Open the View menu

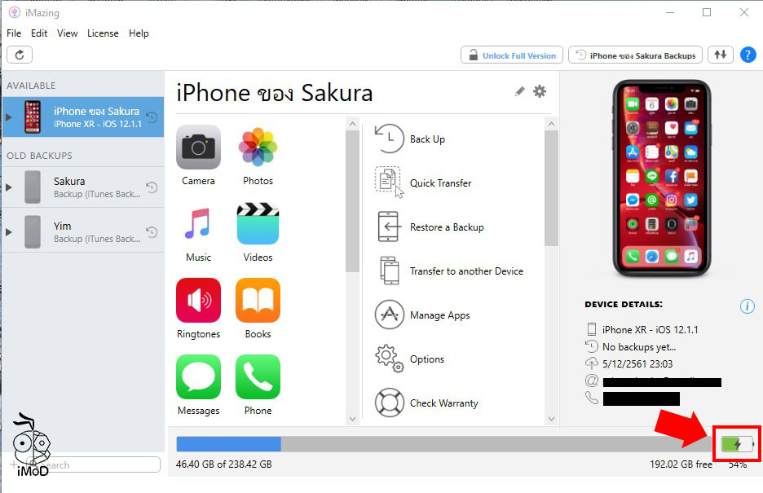click(67, 33)
